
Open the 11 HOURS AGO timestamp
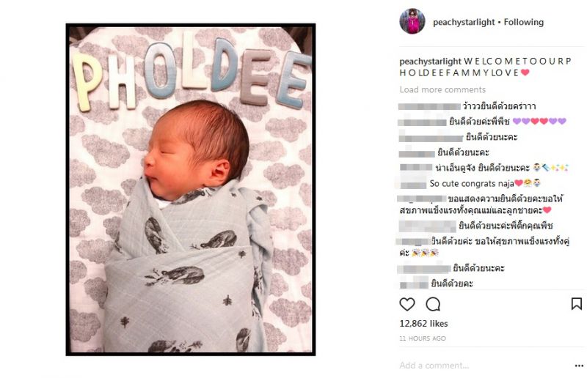pos(423,338)
